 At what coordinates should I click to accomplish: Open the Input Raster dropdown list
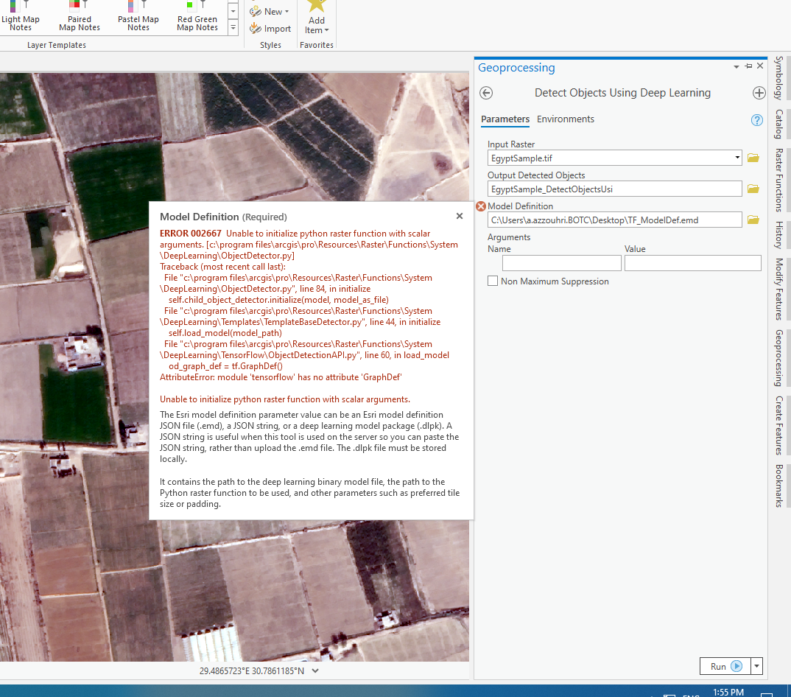point(736,157)
